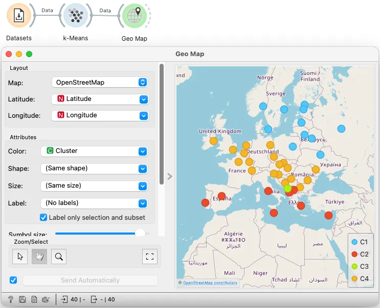Minimize the Geo Map window
Viewport: 380px width, 308px height.
coord(19,54)
